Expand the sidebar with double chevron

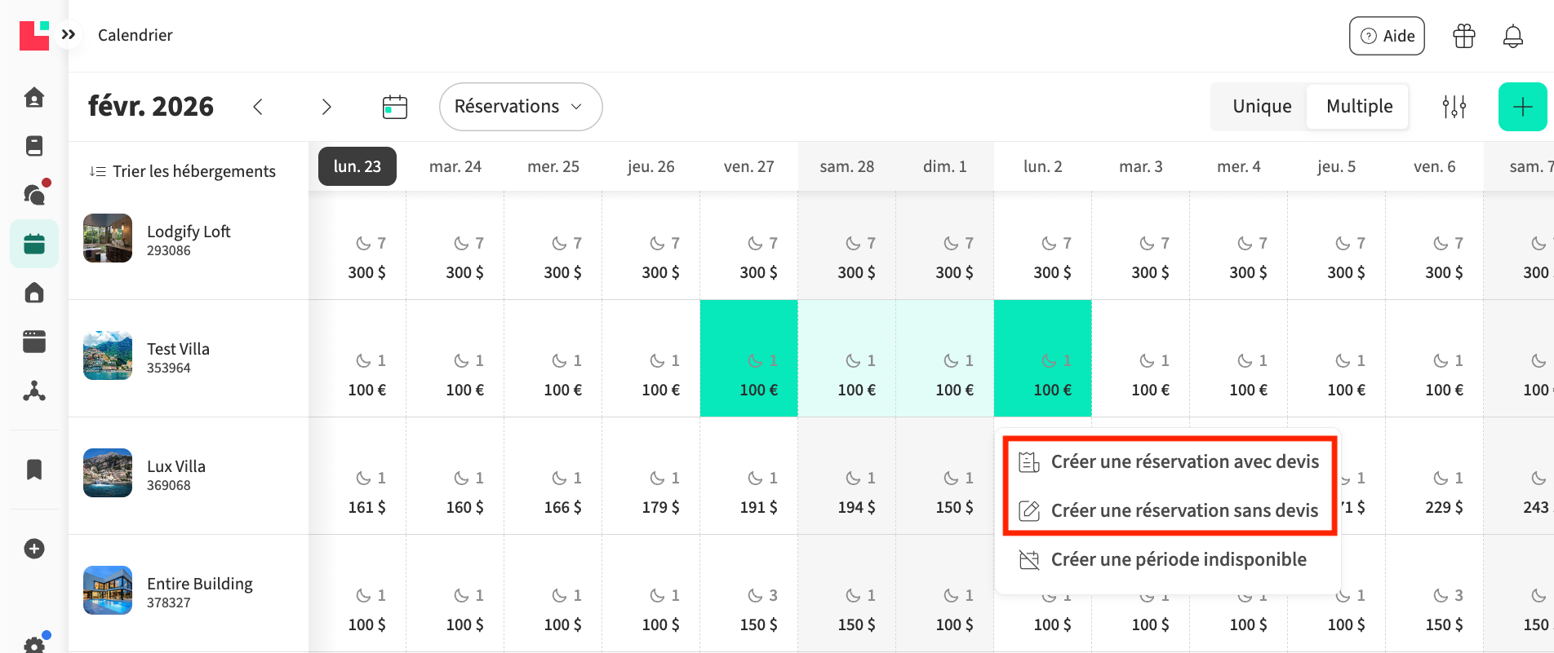click(x=69, y=34)
